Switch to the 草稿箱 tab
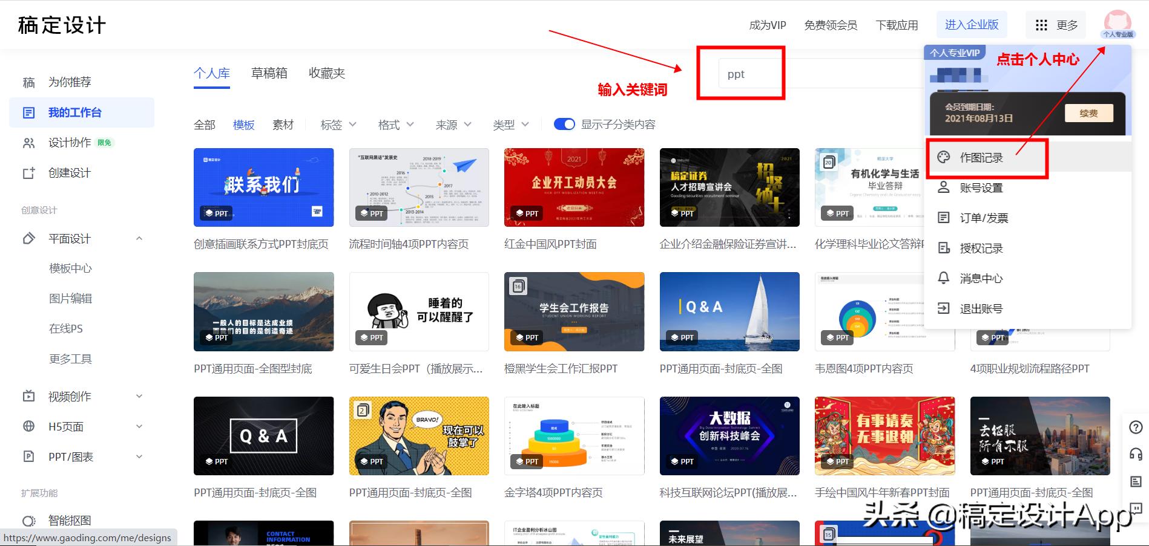 pyautogui.click(x=269, y=73)
